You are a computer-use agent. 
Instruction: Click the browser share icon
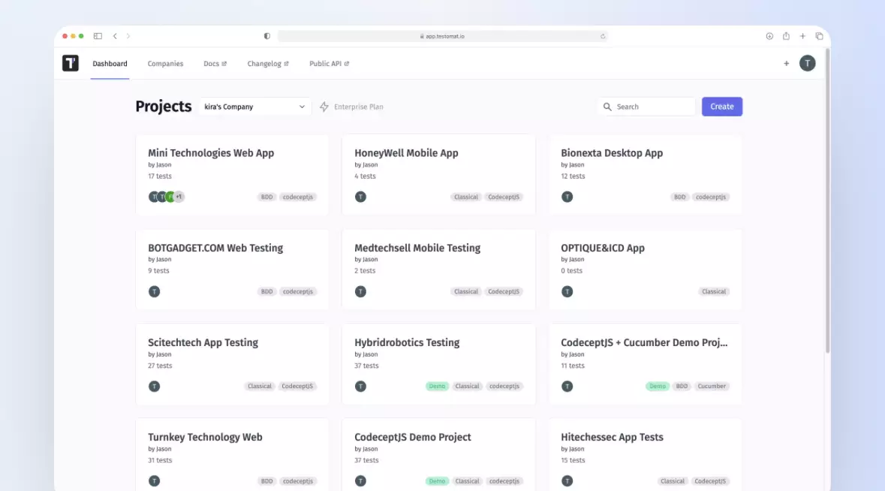coord(785,35)
